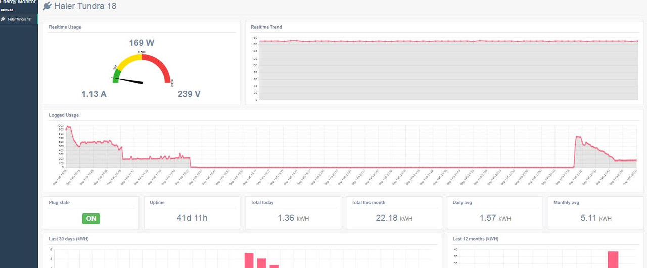Click the first peak in Logged Usage chart
Screen dimensions: 647x268
pyautogui.click(x=68, y=127)
